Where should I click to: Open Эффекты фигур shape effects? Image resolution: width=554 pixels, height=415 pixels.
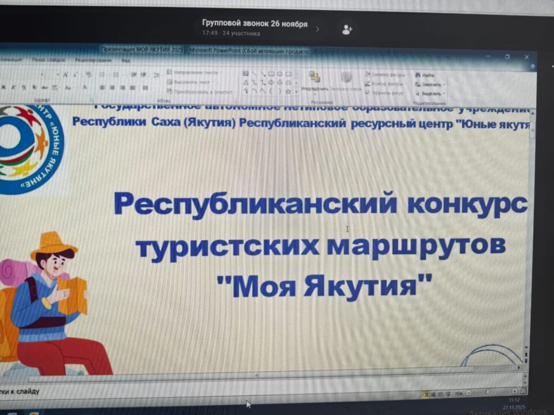click(385, 93)
